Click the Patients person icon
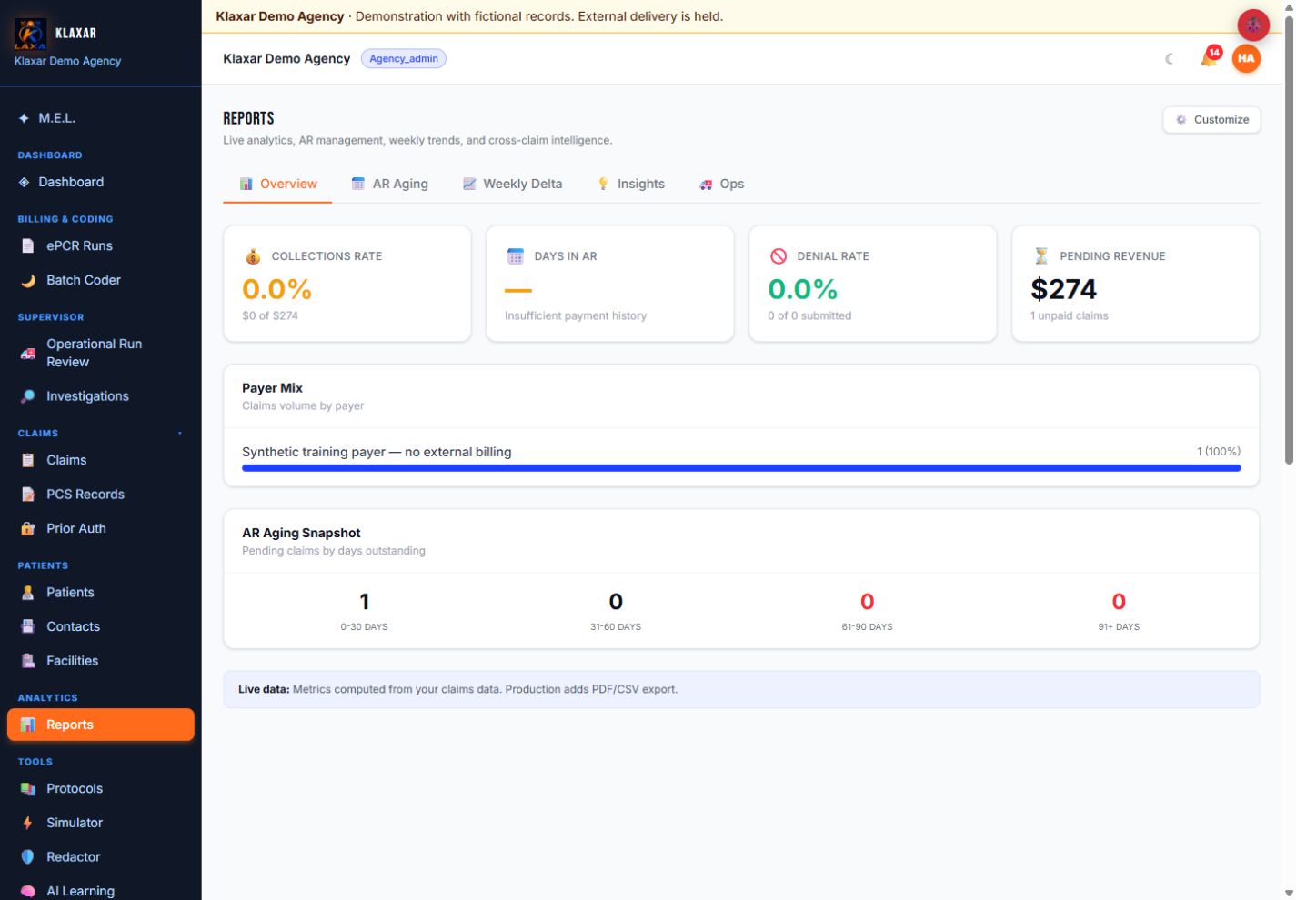The image size is (1296, 900). [x=28, y=593]
